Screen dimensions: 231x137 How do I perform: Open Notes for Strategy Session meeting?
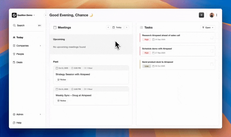pyautogui.click(x=62, y=79)
